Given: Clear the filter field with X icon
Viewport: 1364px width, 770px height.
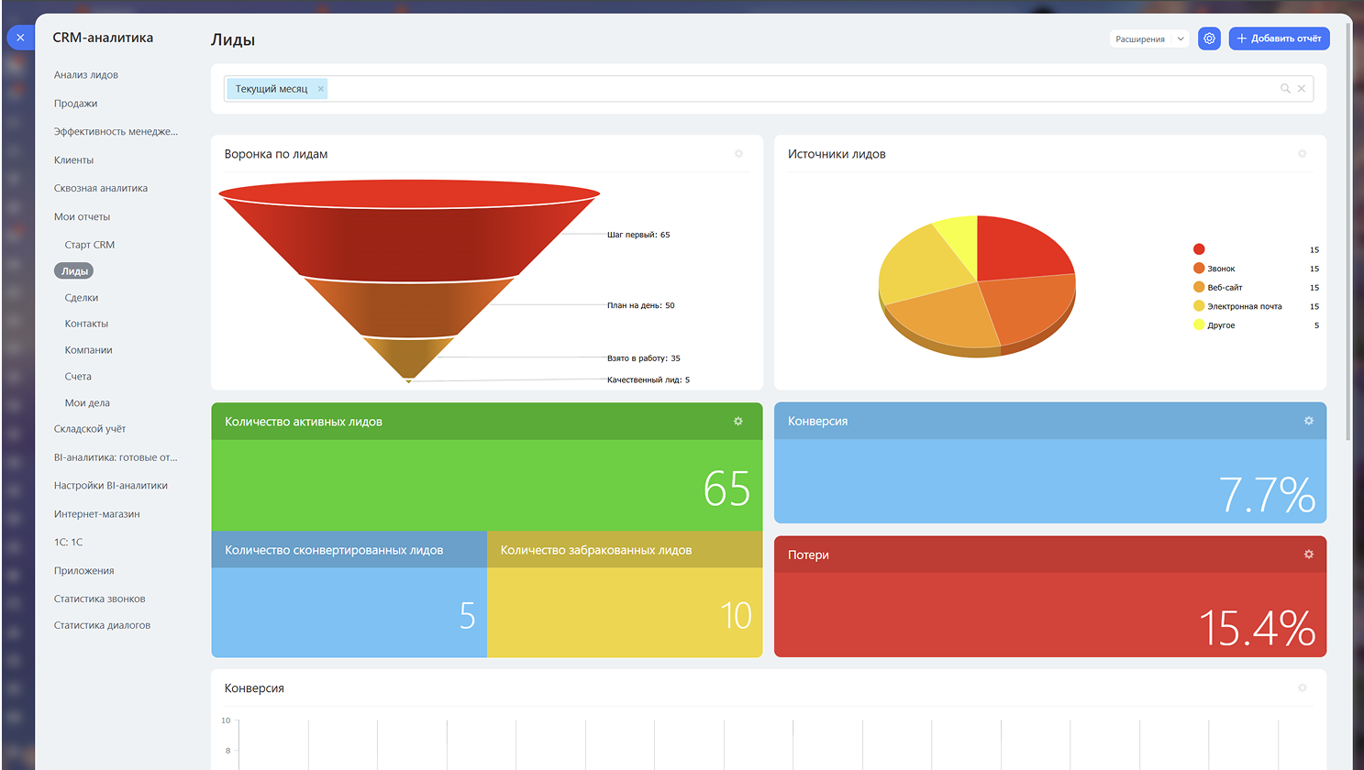Looking at the screenshot, I should tap(1302, 89).
